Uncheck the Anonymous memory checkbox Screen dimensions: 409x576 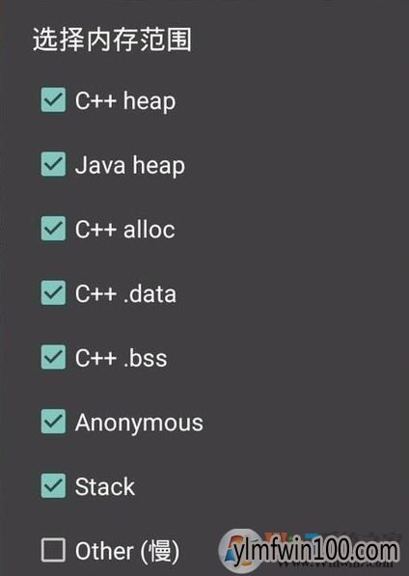coord(53,422)
